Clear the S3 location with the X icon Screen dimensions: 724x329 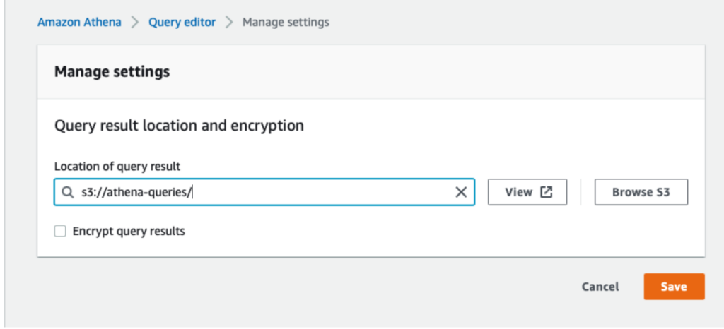(460, 192)
